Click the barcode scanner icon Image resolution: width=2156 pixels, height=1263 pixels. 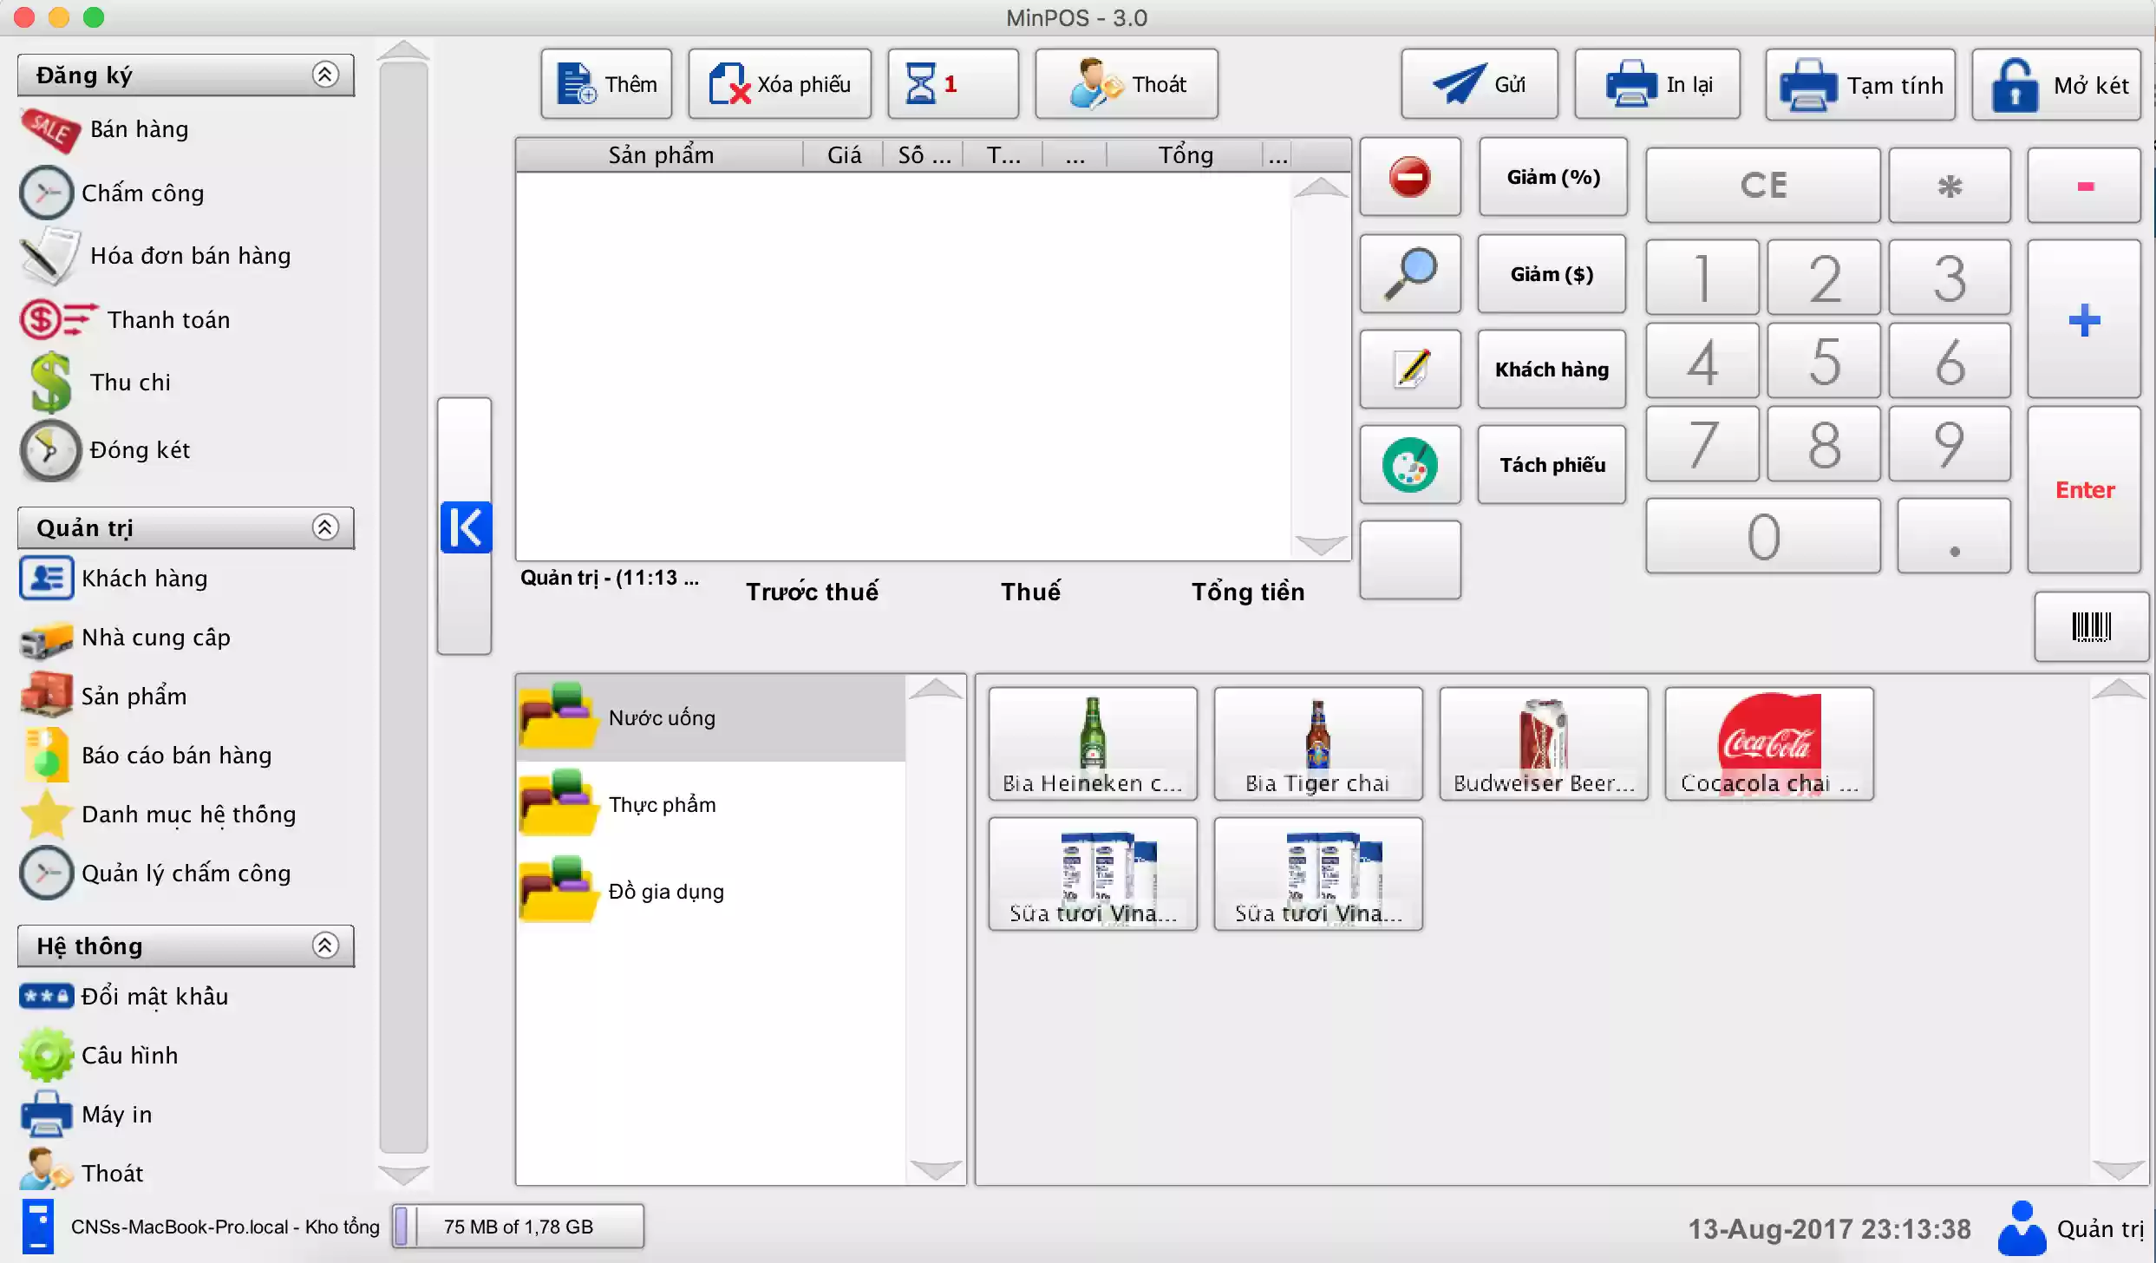(x=2090, y=626)
